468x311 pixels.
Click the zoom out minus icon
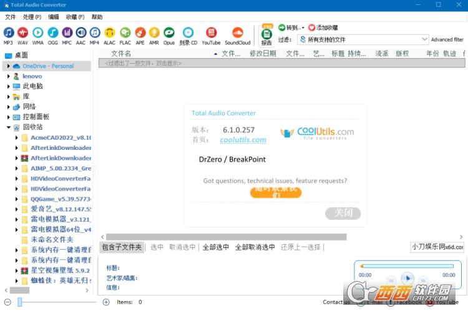click(x=7, y=302)
